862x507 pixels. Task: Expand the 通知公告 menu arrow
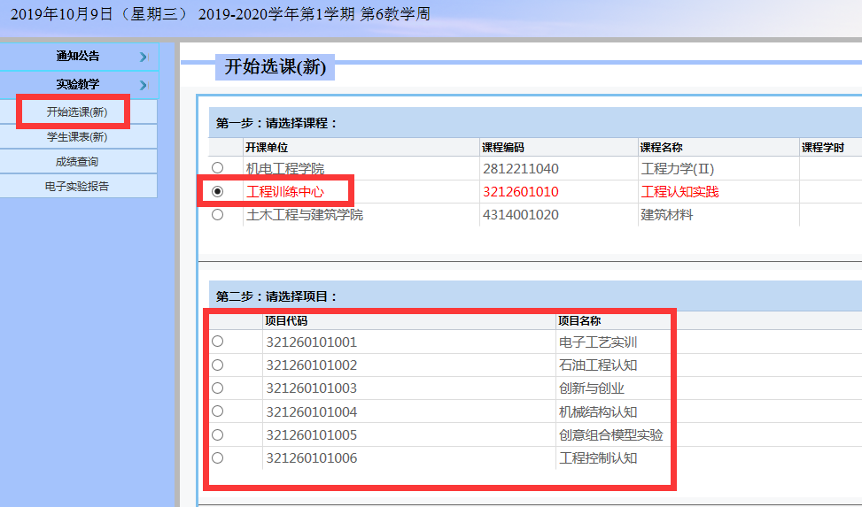point(143,57)
